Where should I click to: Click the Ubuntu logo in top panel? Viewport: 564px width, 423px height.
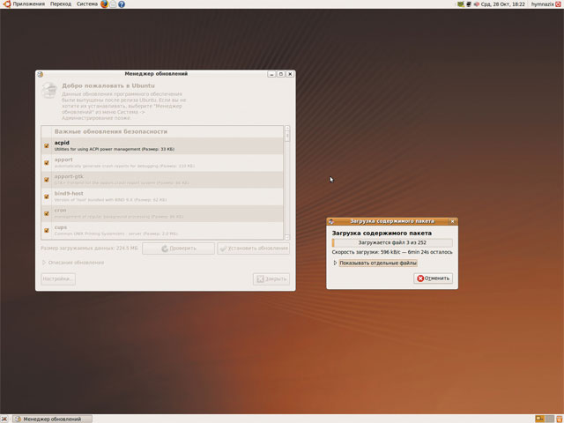pyautogui.click(x=7, y=4)
